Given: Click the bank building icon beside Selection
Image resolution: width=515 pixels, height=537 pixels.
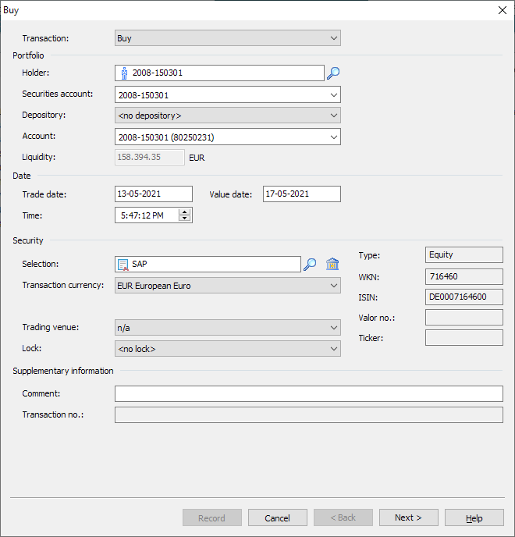Looking at the screenshot, I should 332,265.
